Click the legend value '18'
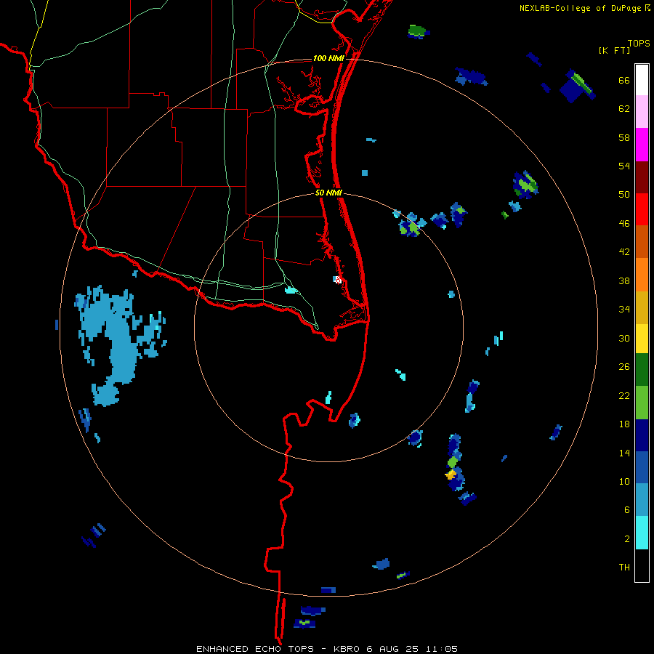Viewport: 654px width, 654px height. [x=624, y=424]
